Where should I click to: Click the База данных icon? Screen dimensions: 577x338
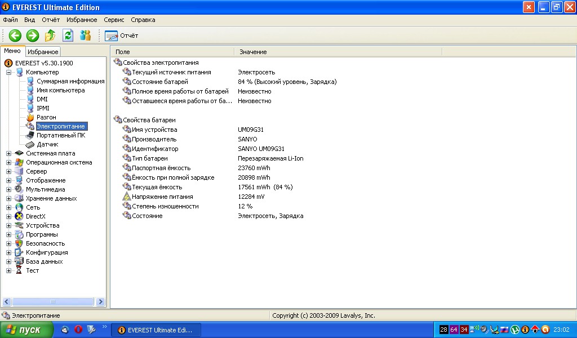coord(19,261)
